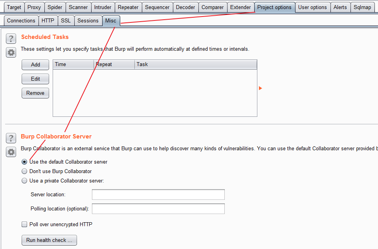Image resolution: width=378 pixels, height=249 pixels.
Task: Go to the Intruder tab
Action: point(103,7)
